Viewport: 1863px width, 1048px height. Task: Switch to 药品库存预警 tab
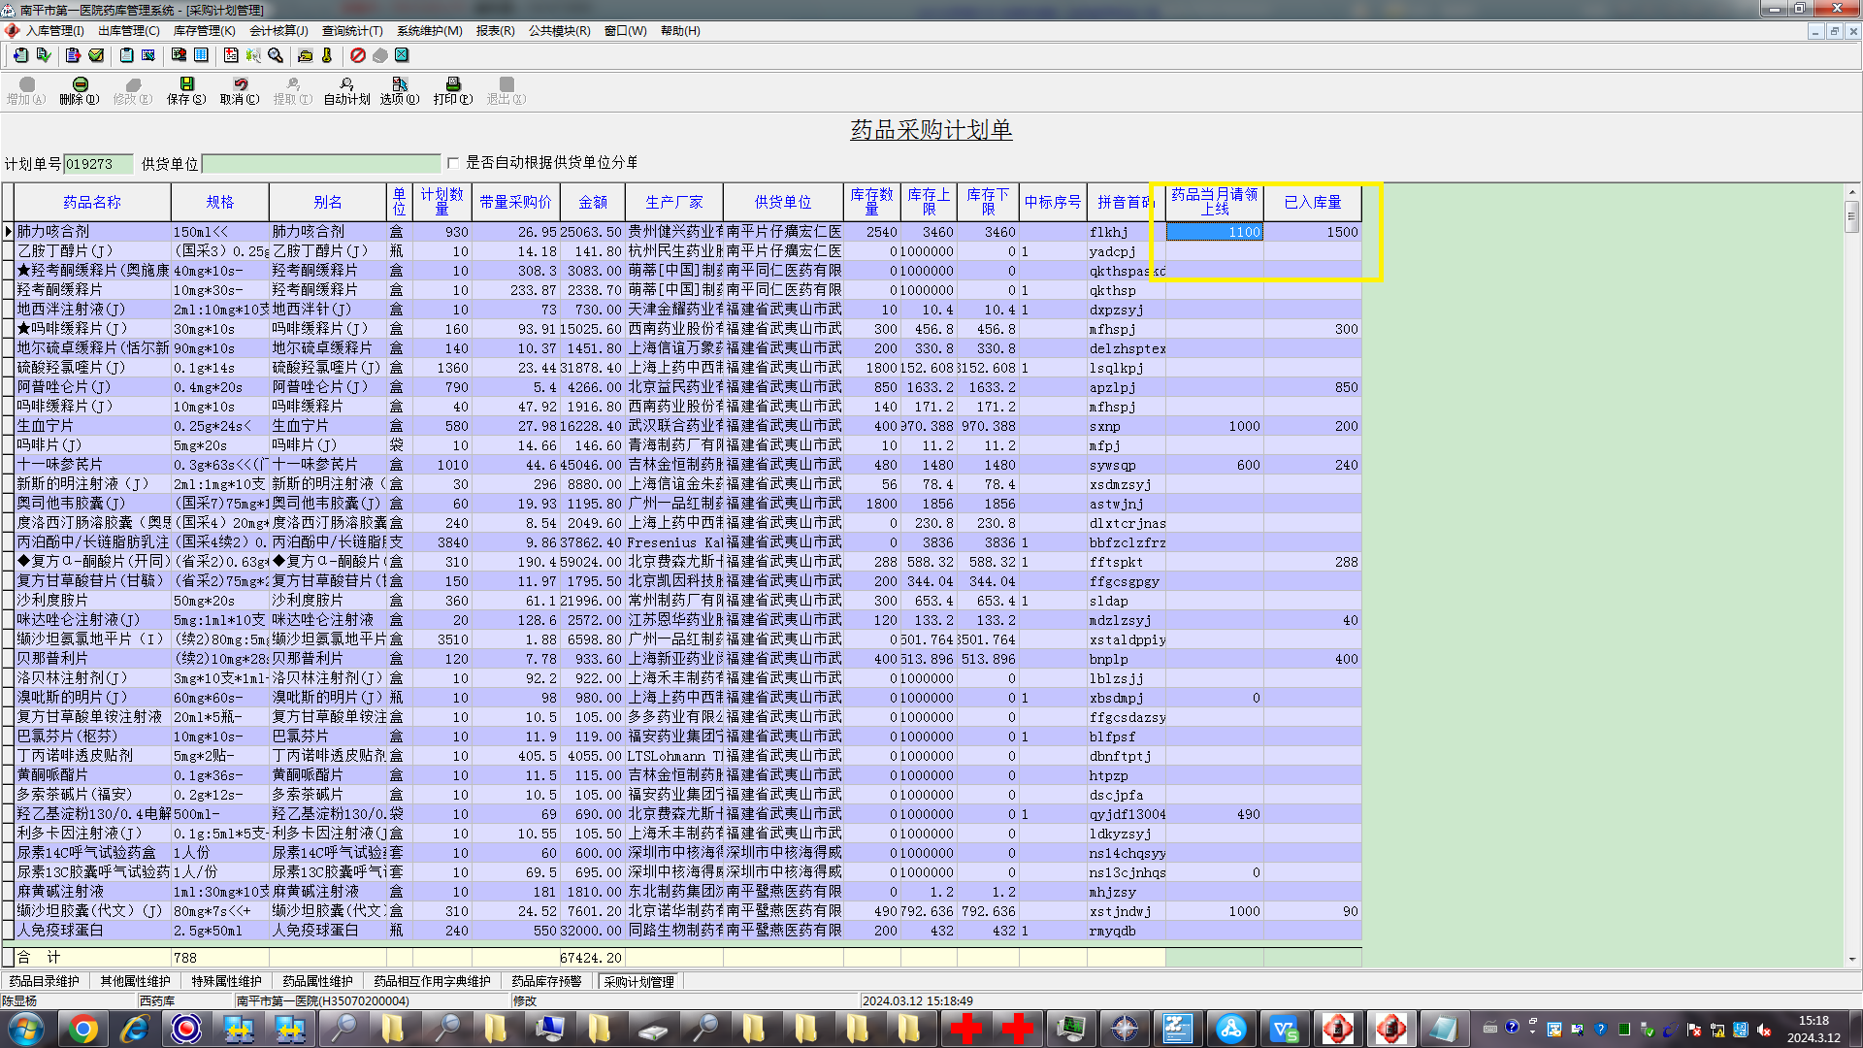(x=546, y=981)
